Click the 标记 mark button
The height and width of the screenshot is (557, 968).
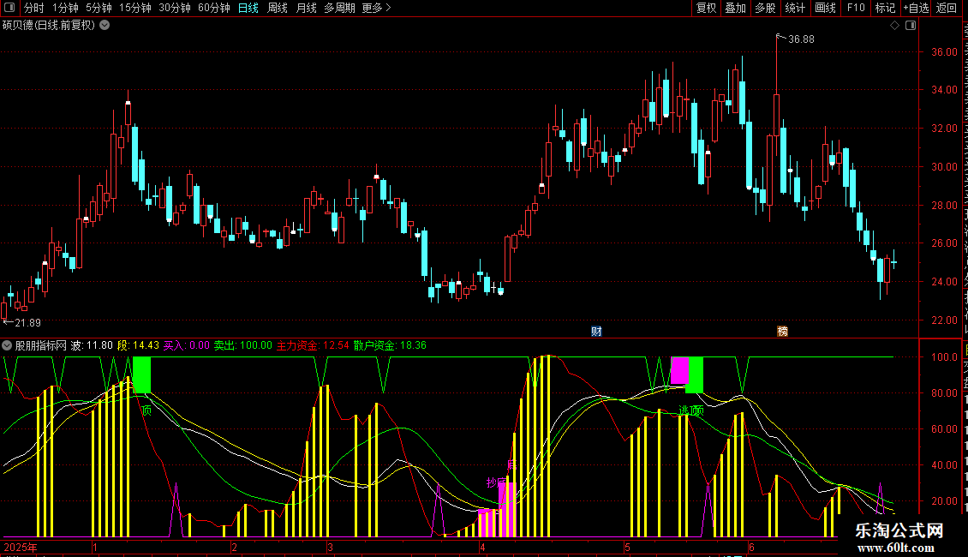pos(885,8)
